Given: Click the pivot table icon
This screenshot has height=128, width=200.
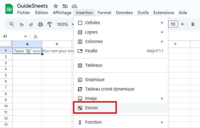Looking at the screenshot, I should 80,89.
